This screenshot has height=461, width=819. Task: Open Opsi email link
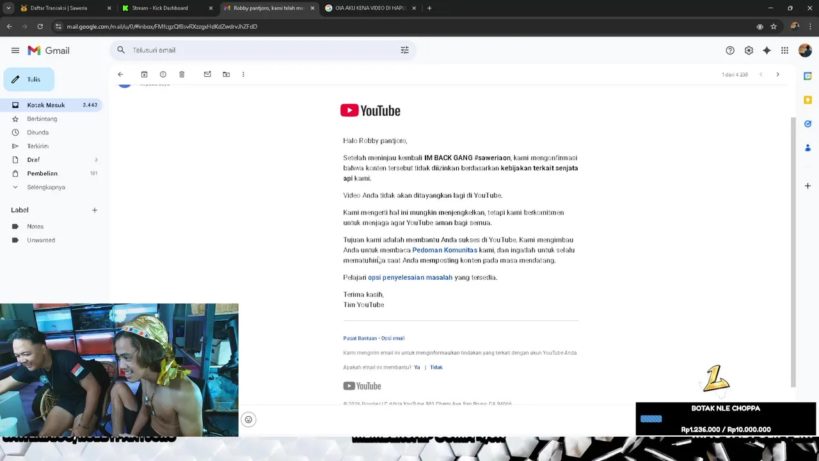tap(393, 338)
